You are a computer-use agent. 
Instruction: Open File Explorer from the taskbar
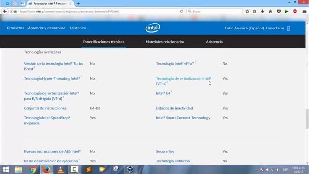click(18, 170)
